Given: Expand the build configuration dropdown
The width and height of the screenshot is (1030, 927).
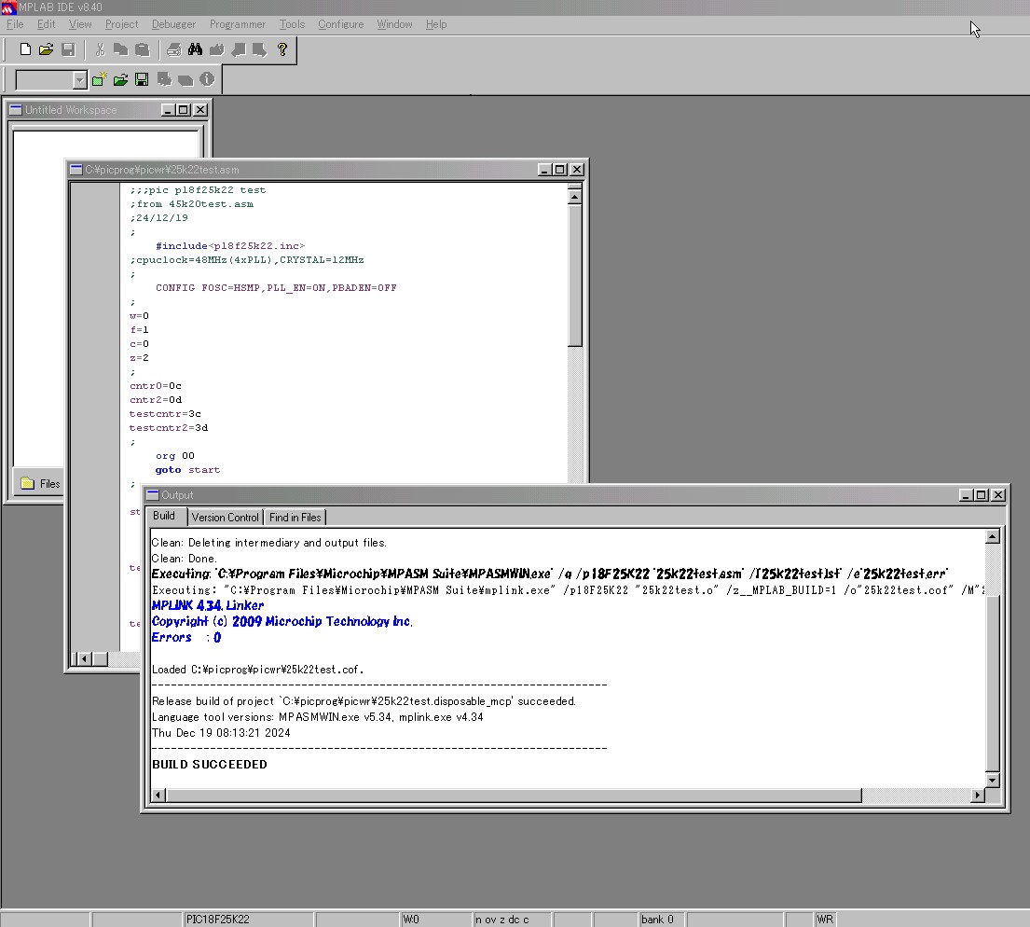Looking at the screenshot, I should 79,79.
